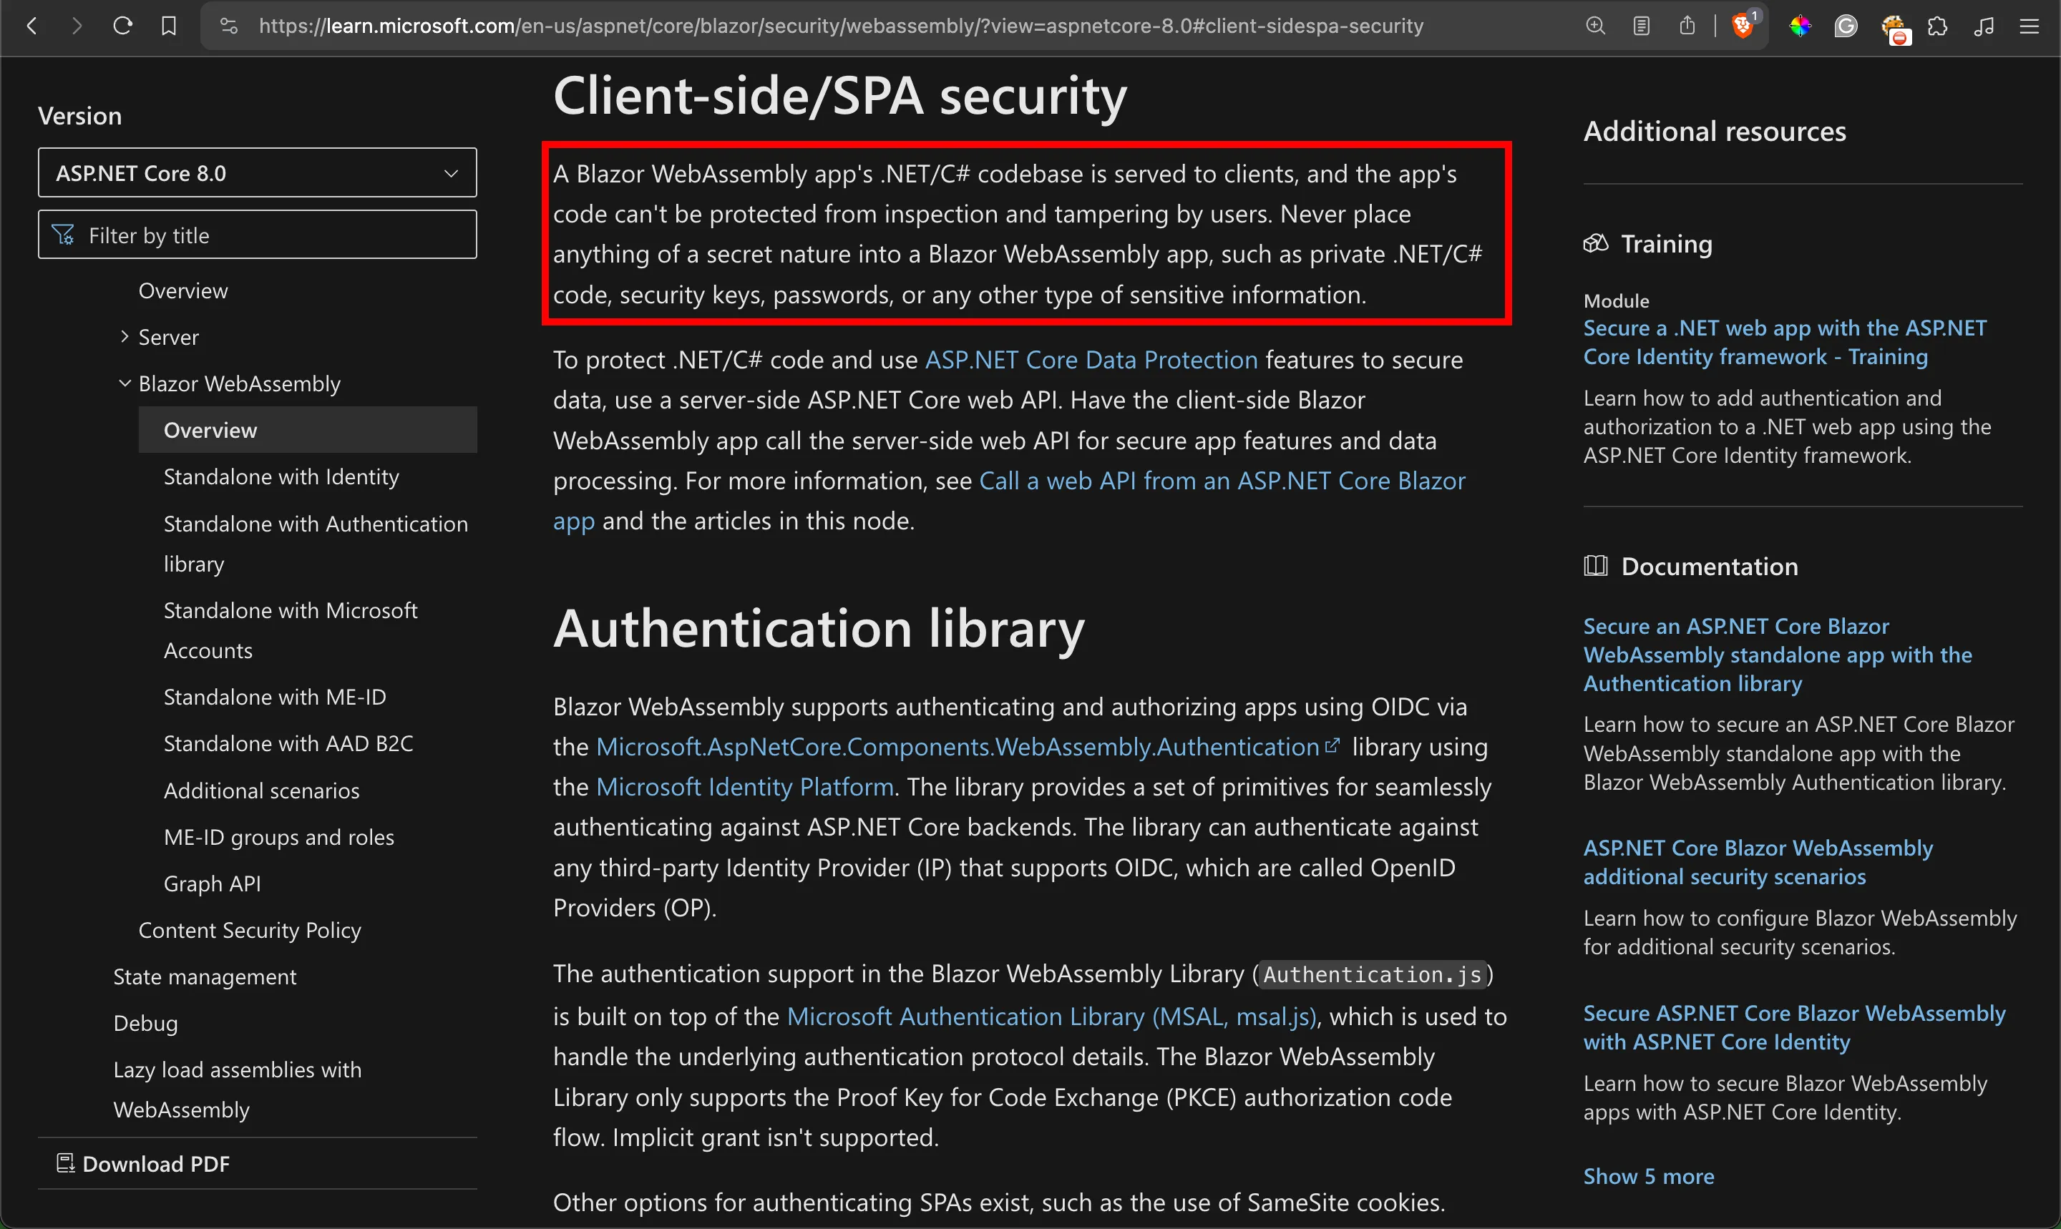Open Content Security Policy
Image resolution: width=2061 pixels, height=1229 pixels.
[249, 929]
